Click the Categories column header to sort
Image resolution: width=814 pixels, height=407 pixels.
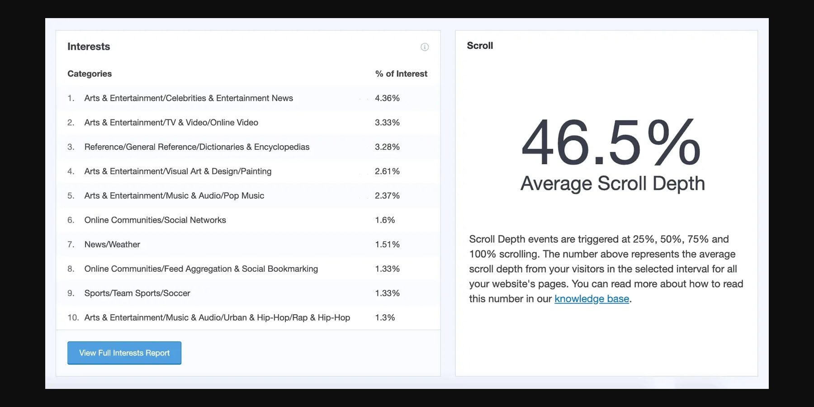tap(90, 73)
